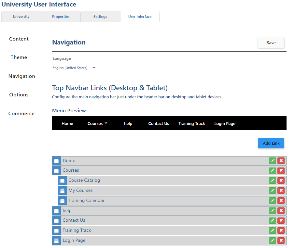
Task: Click the pencil icon for Courses row
Action: point(272,170)
